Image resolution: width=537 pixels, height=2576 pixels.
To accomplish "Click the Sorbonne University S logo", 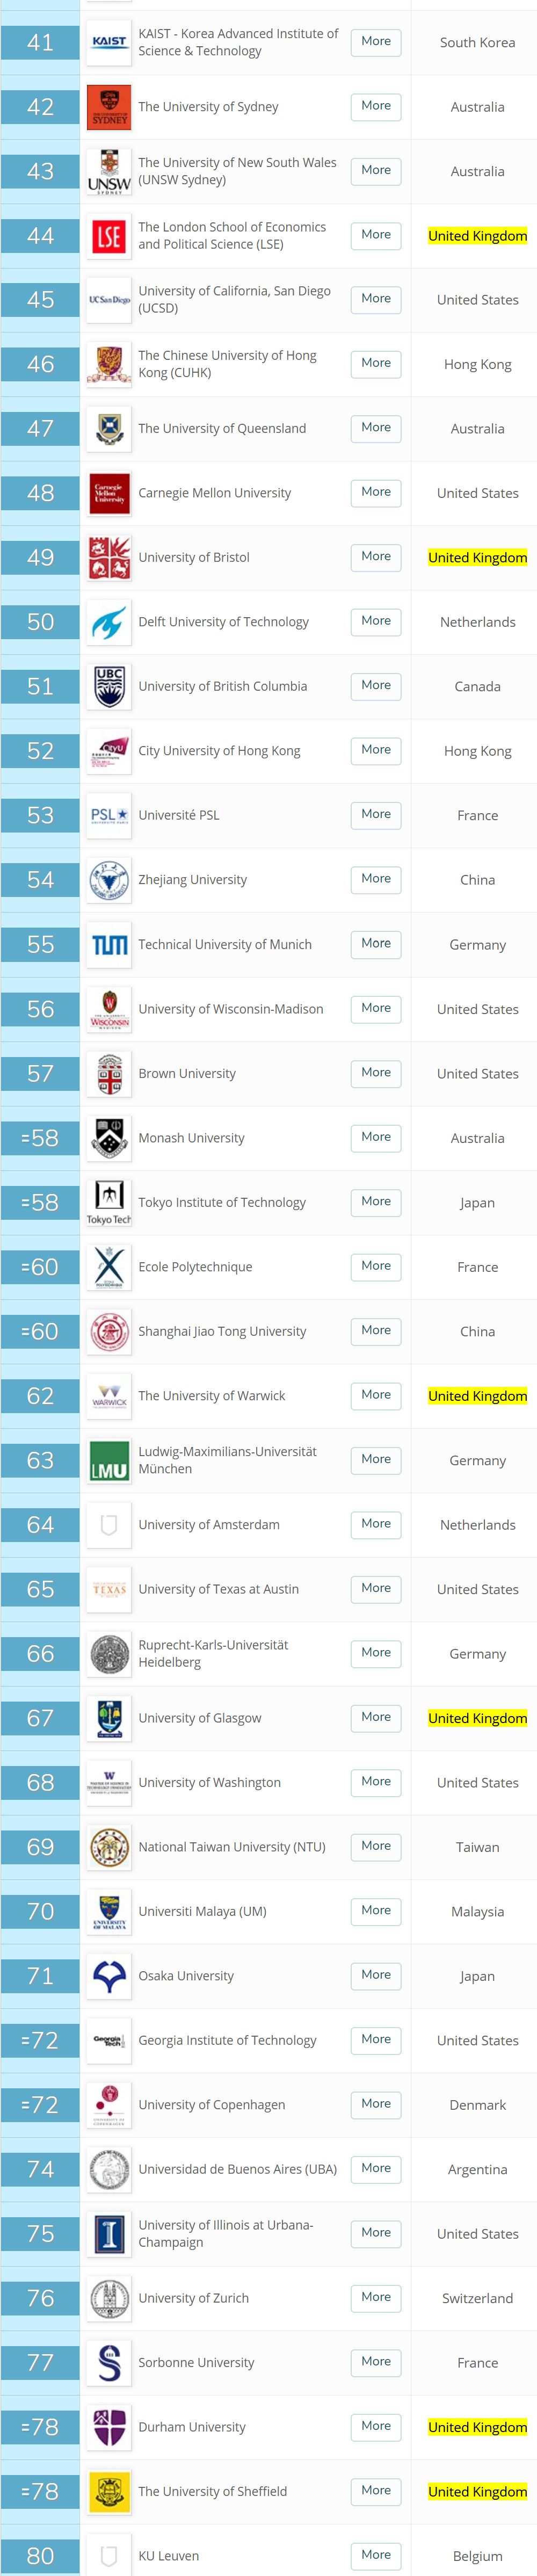I will coord(109,2362).
